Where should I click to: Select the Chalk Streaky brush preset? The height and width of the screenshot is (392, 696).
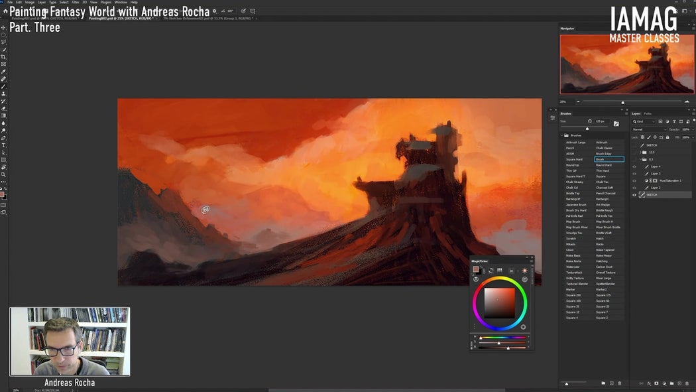574,181
